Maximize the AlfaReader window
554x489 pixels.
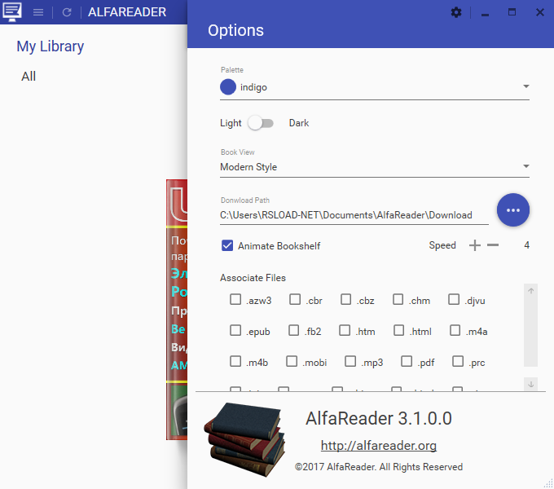512,12
